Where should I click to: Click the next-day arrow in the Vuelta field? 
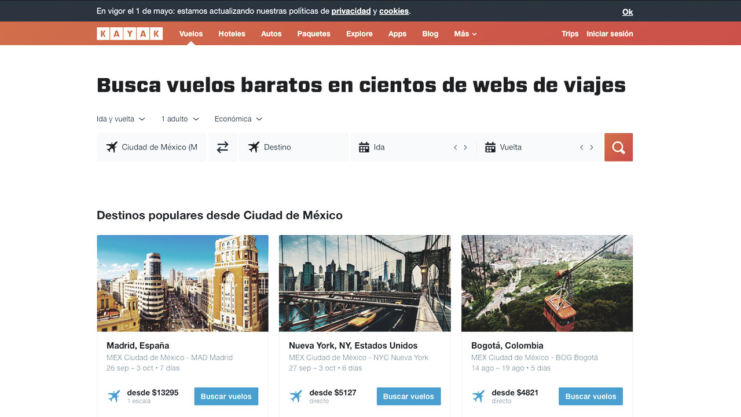tap(592, 148)
